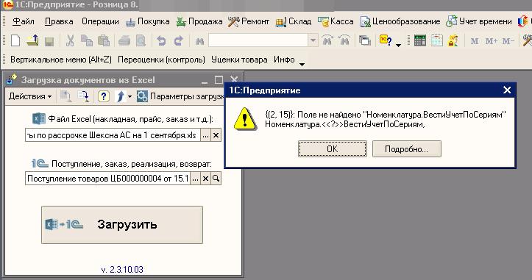Click OK in the error dialog
The width and height of the screenshot is (532, 280).
click(x=333, y=149)
